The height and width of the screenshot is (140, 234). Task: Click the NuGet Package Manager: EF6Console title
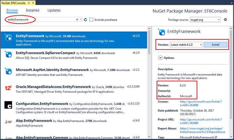coord(190,11)
